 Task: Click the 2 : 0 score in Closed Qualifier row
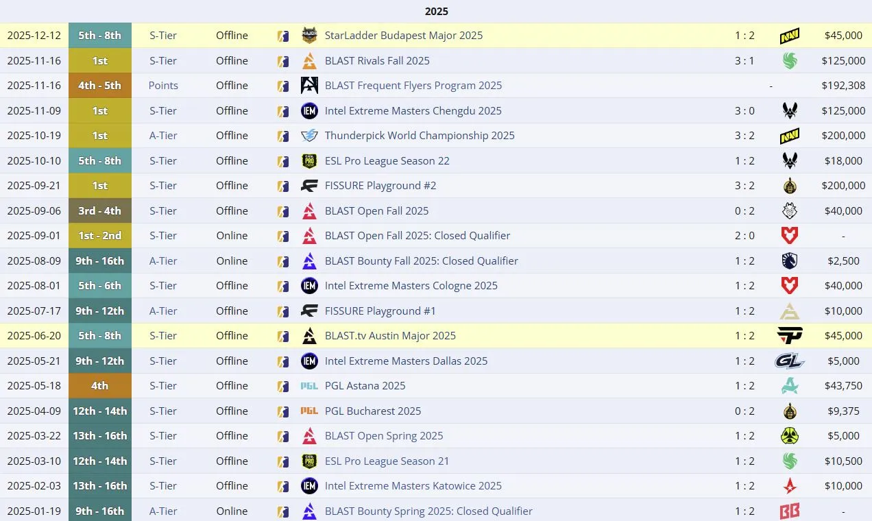pos(744,236)
